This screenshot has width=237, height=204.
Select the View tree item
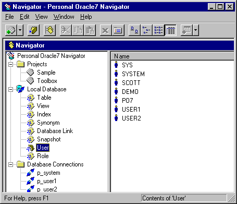coord(43,106)
